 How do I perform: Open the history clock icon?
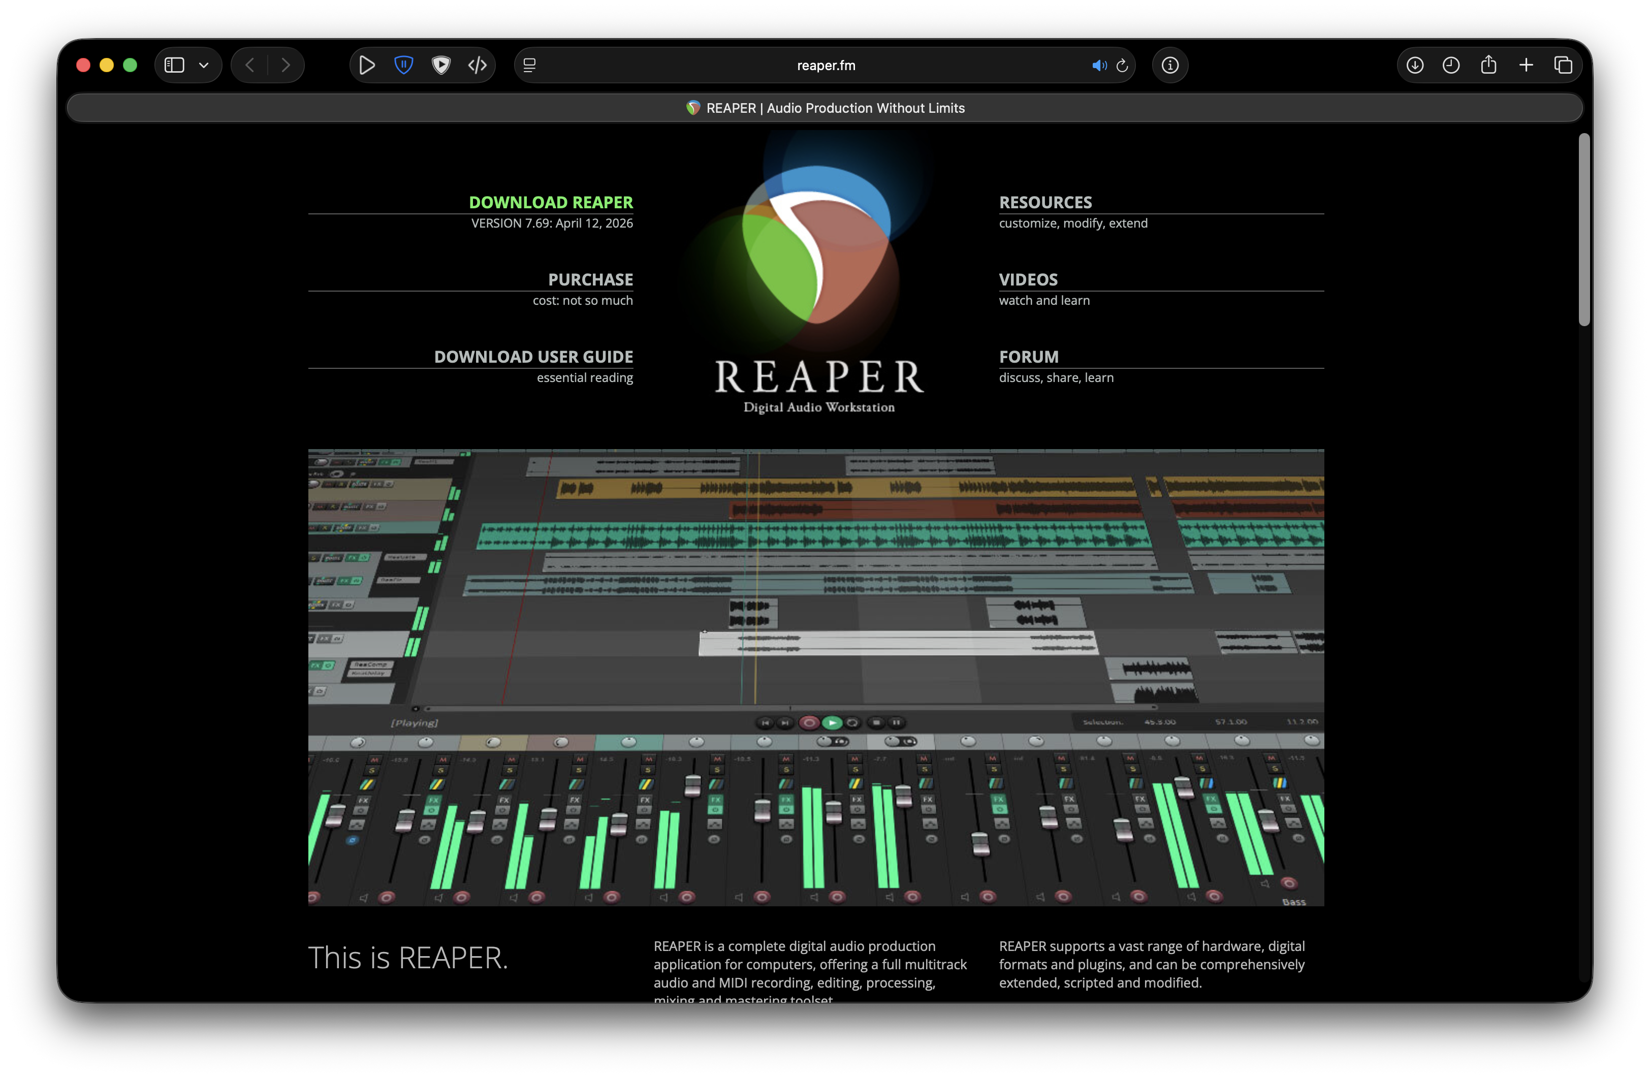click(1451, 65)
